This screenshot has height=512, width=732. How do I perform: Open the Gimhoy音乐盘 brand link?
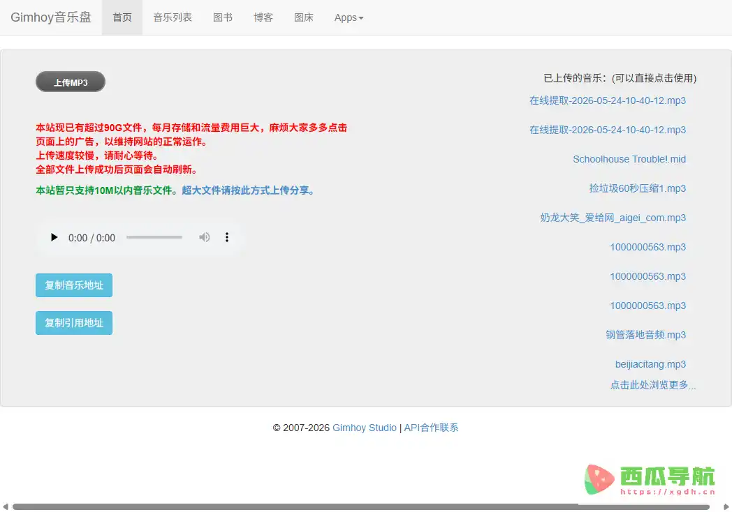51,17
